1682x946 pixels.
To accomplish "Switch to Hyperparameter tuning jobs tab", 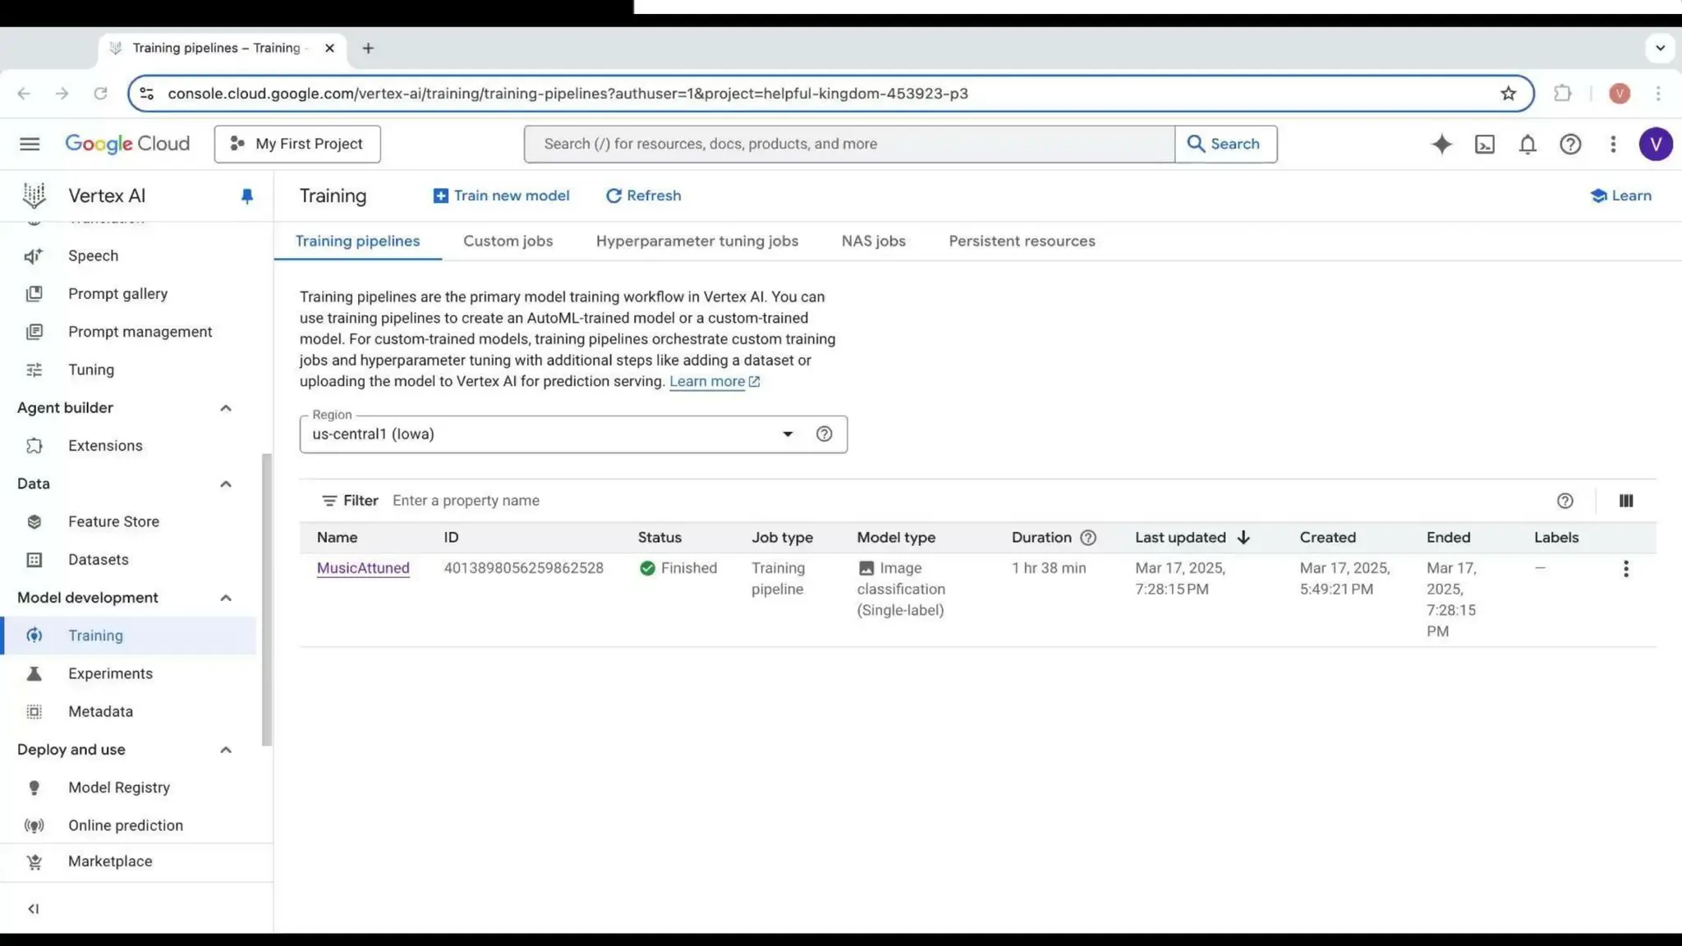I will coord(696,241).
